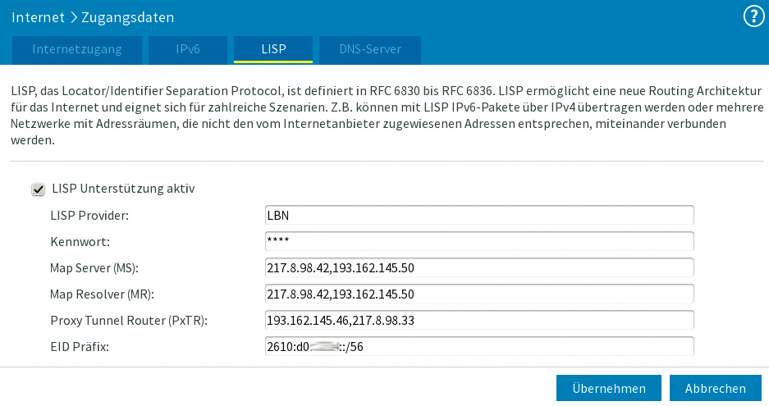This screenshot has height=406, width=769.
Task: Click the Übernehmen button
Action: click(608, 389)
